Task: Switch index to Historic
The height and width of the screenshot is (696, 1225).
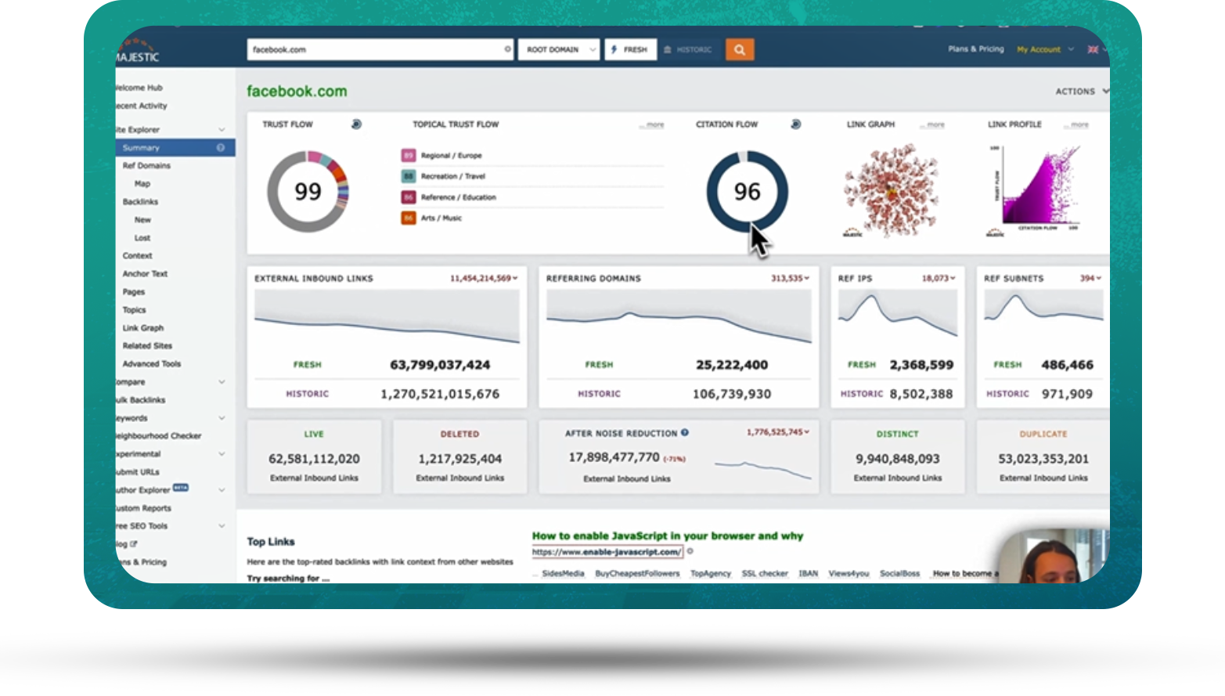Action: click(x=689, y=49)
